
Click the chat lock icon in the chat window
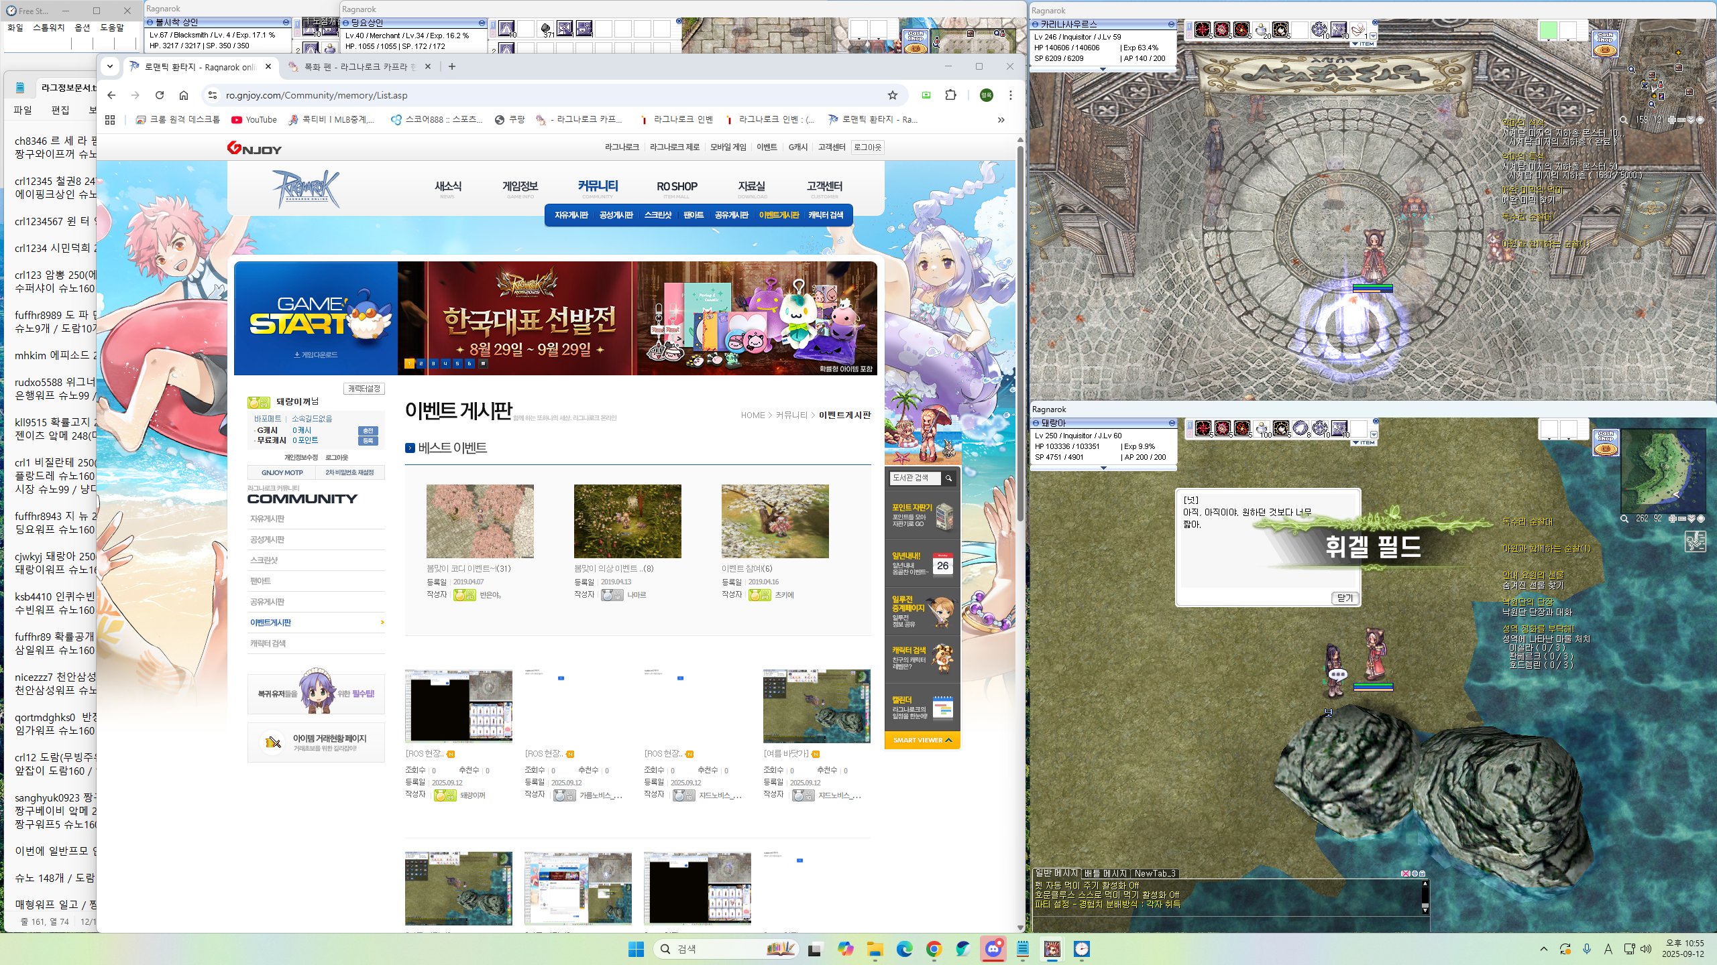[x=1423, y=874]
